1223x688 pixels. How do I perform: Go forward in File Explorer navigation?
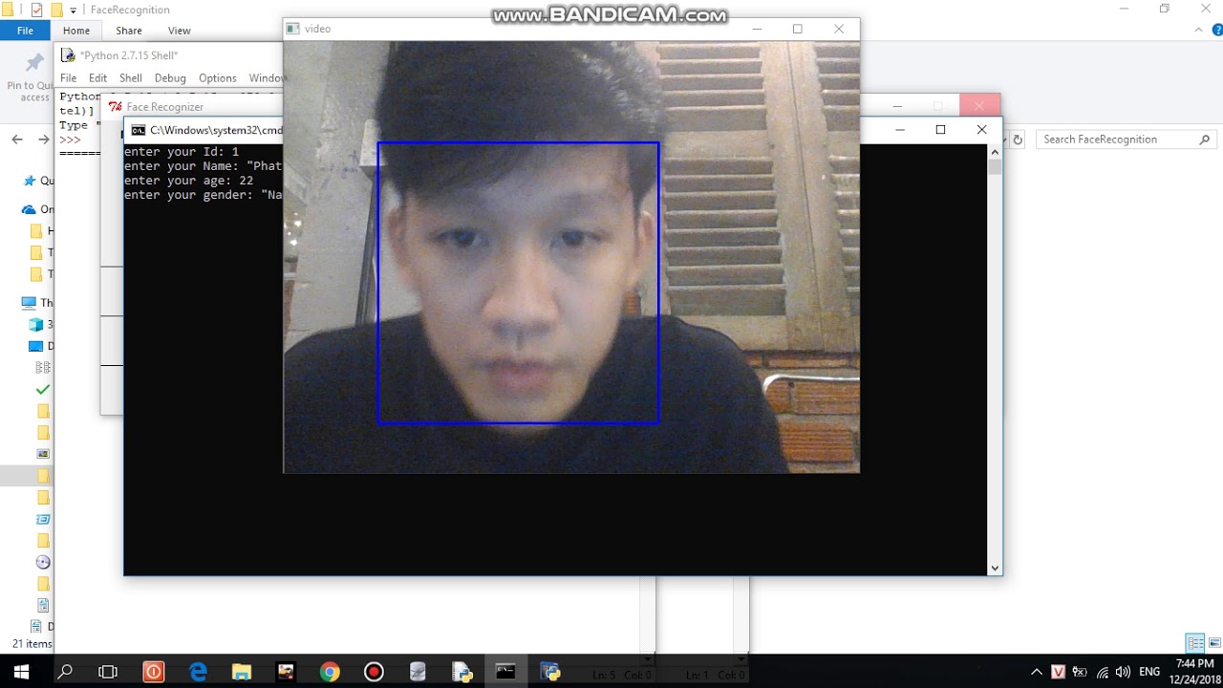click(43, 140)
